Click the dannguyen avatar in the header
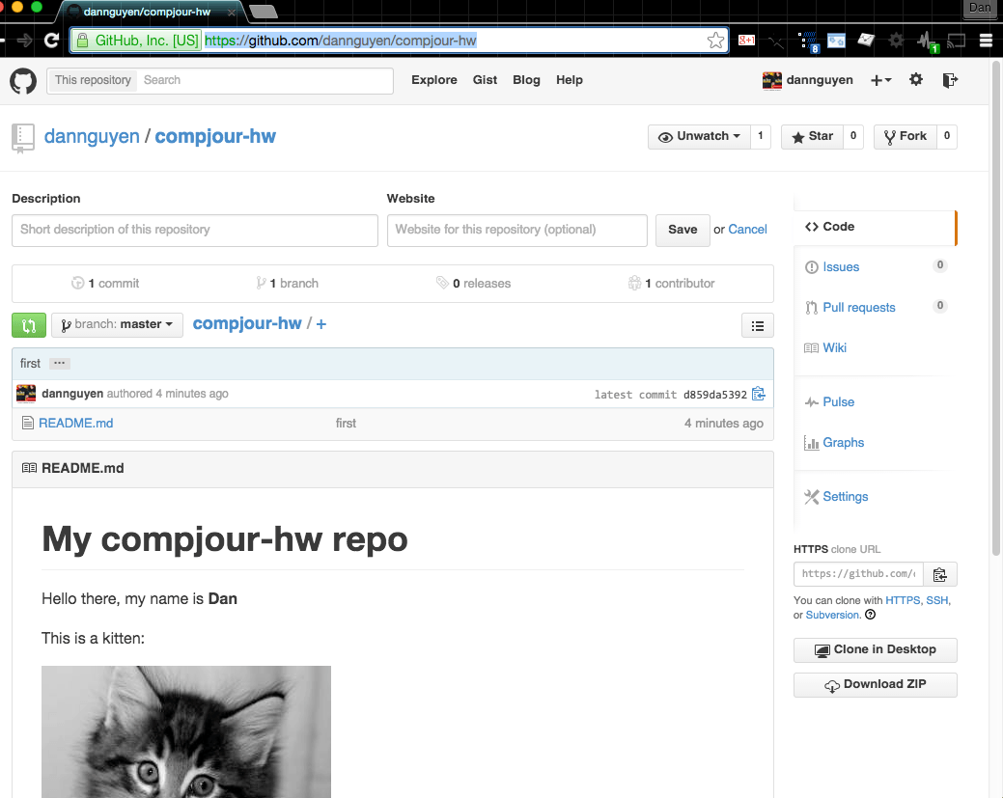The height and width of the screenshot is (798, 1003). (x=772, y=80)
